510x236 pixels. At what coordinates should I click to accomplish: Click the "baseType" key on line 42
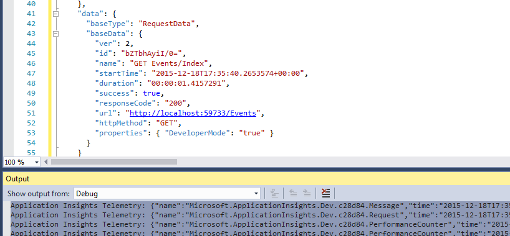pyautogui.click(x=108, y=24)
